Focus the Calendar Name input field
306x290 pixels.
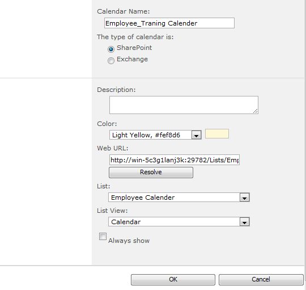point(169,23)
